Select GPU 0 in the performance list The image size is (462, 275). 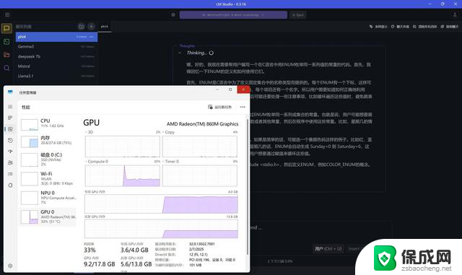[48, 217]
